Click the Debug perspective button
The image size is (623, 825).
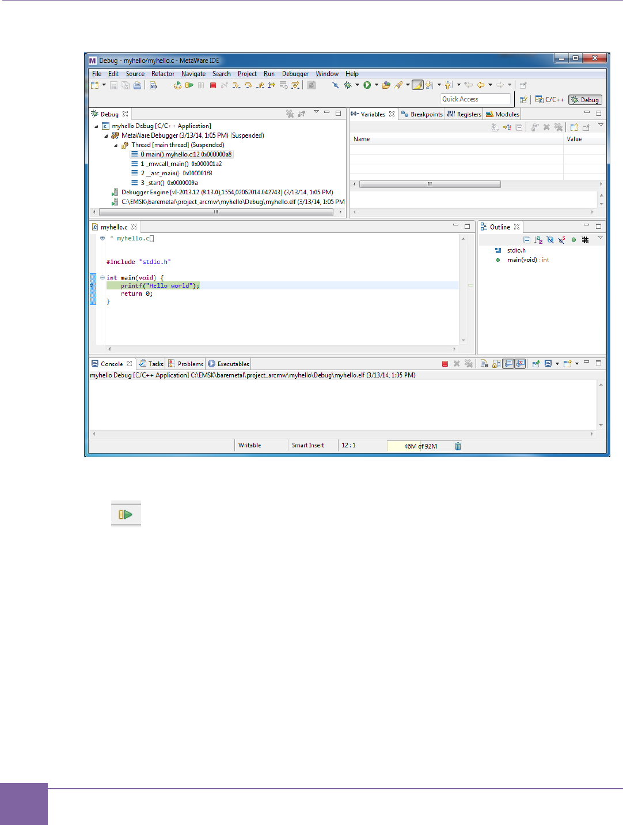[586, 100]
